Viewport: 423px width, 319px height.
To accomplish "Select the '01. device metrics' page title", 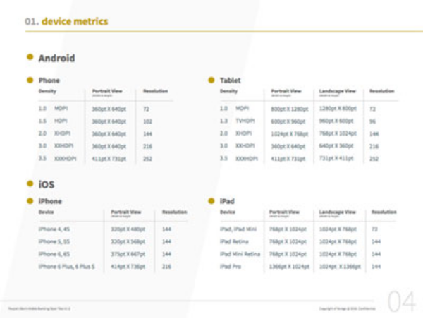I will 66,21.
